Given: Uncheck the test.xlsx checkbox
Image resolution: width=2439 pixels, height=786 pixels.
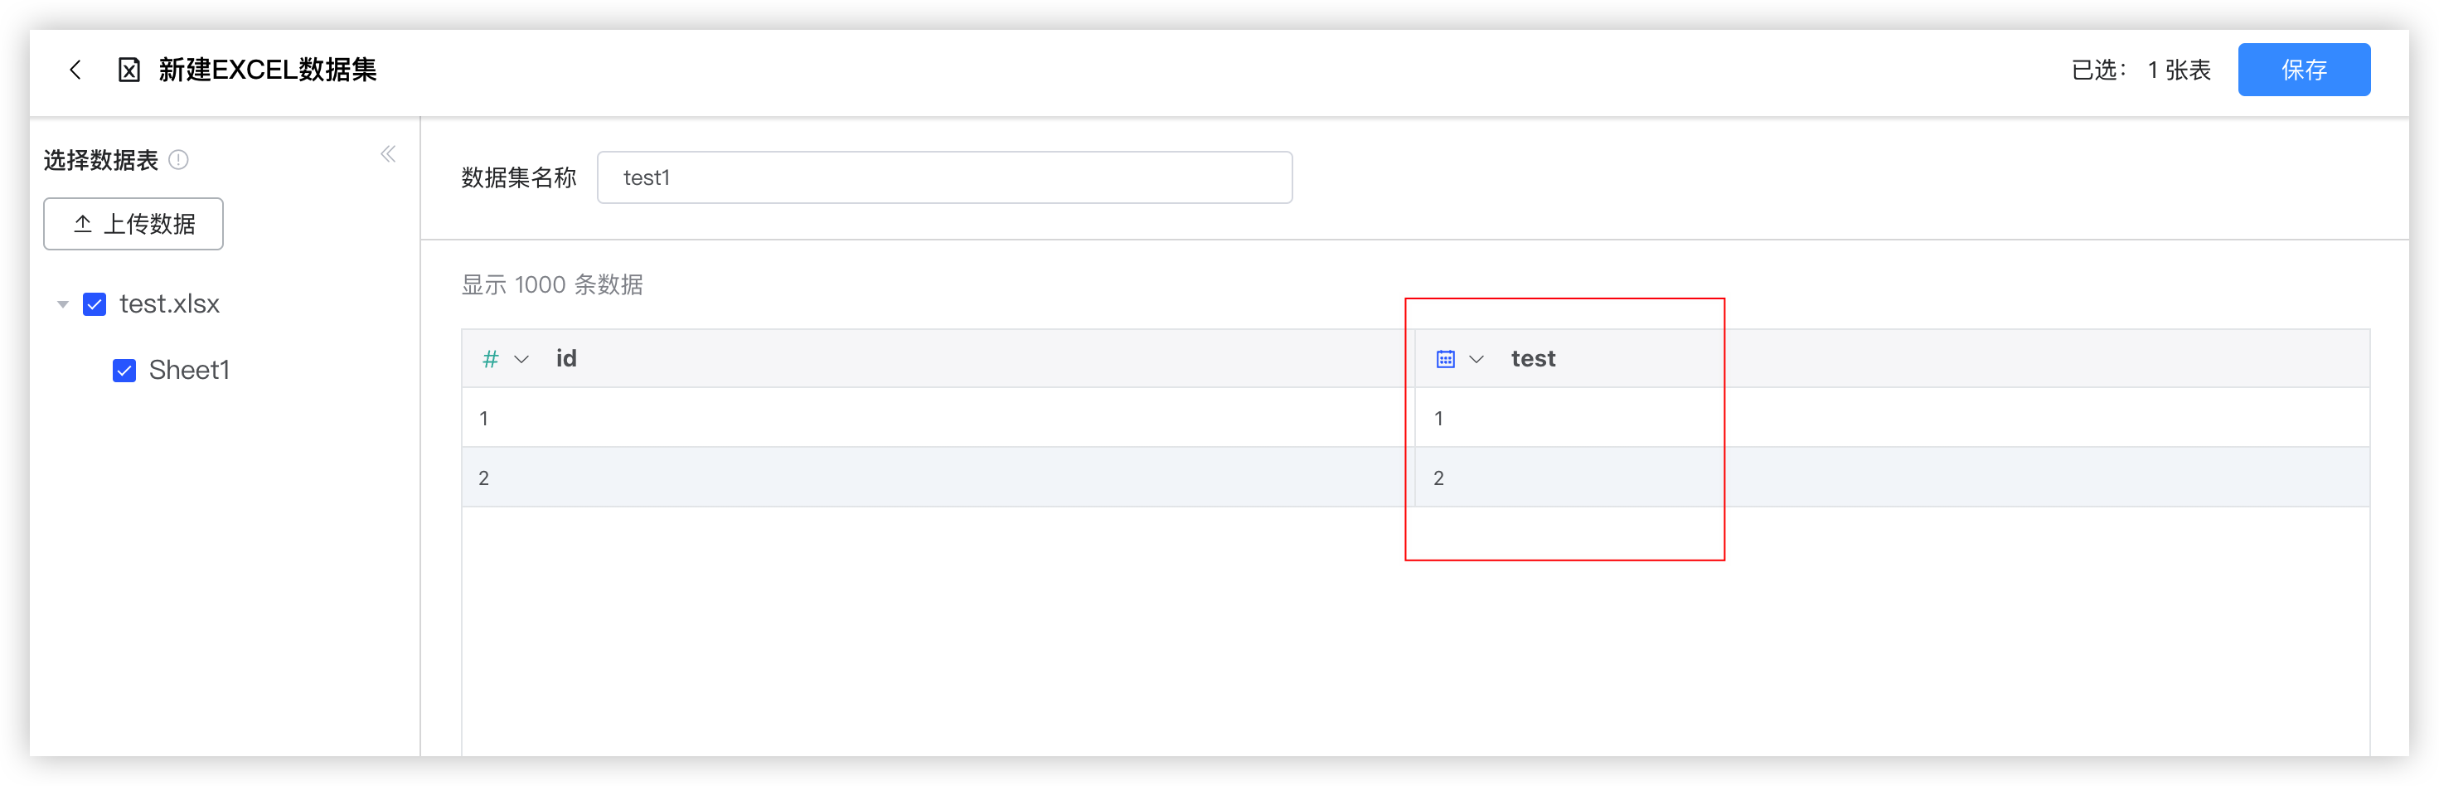Looking at the screenshot, I should pos(95,303).
